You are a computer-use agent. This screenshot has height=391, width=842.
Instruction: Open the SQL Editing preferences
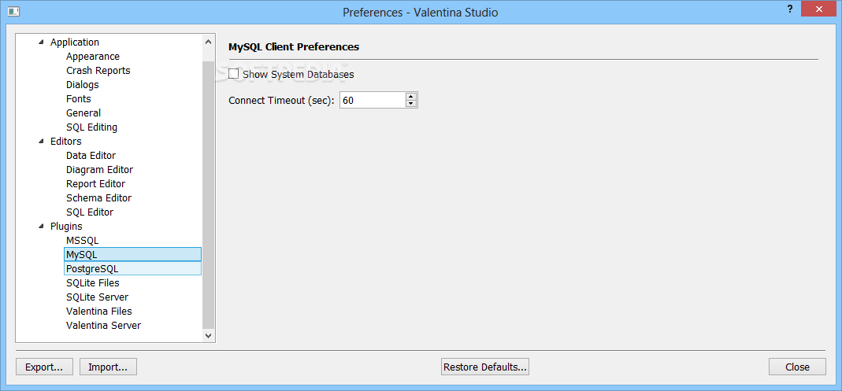coord(92,127)
